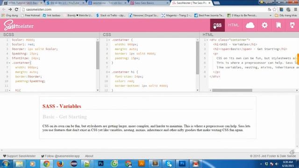Switch to the sassmeister Google search tab
The height and width of the screenshot is (168, 299).
pos(107,3)
